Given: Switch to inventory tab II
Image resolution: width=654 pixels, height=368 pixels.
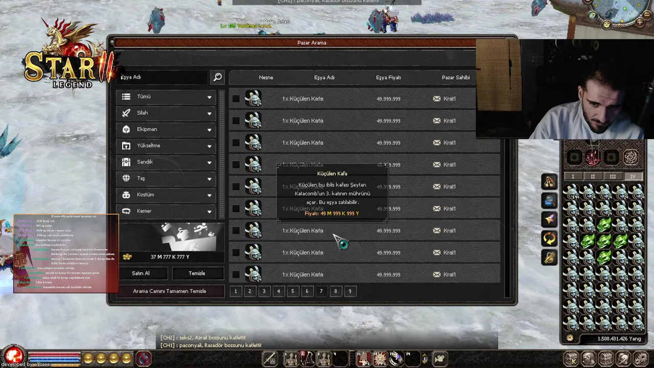Looking at the screenshot, I should (x=593, y=176).
